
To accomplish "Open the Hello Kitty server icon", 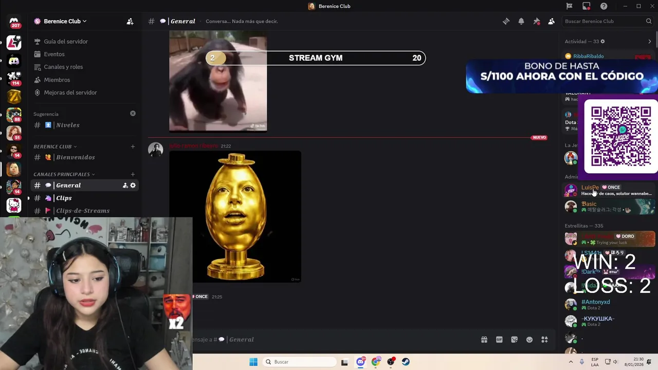I will (x=14, y=206).
